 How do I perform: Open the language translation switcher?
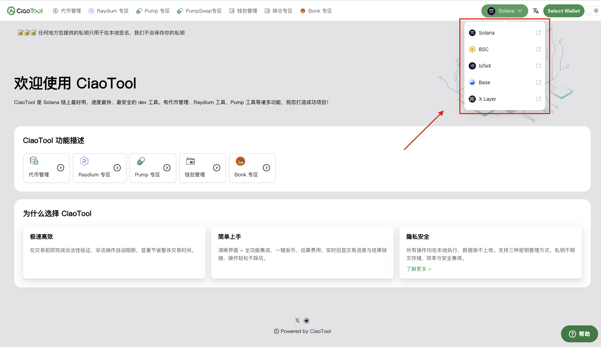coord(536,11)
